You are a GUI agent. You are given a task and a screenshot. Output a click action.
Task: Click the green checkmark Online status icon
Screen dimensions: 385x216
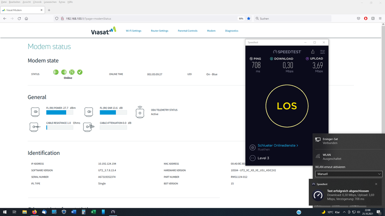pyautogui.click(x=80, y=72)
